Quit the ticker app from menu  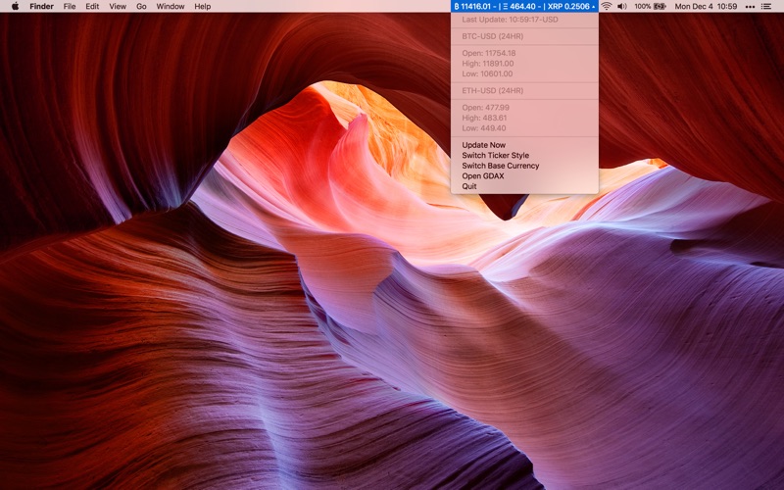coord(469,186)
